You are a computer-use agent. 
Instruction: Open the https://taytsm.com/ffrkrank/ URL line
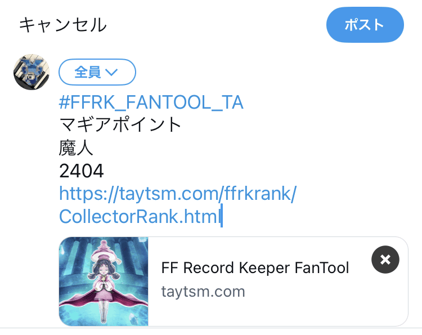point(178,193)
